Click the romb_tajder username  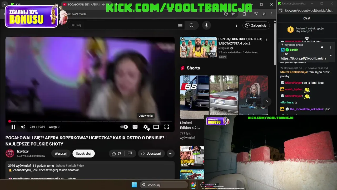coord(294,89)
